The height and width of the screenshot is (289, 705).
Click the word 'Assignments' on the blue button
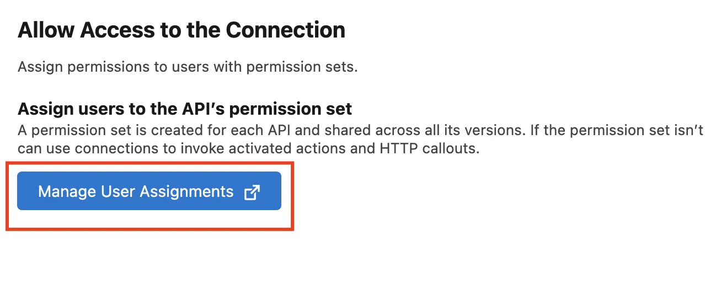click(x=186, y=191)
